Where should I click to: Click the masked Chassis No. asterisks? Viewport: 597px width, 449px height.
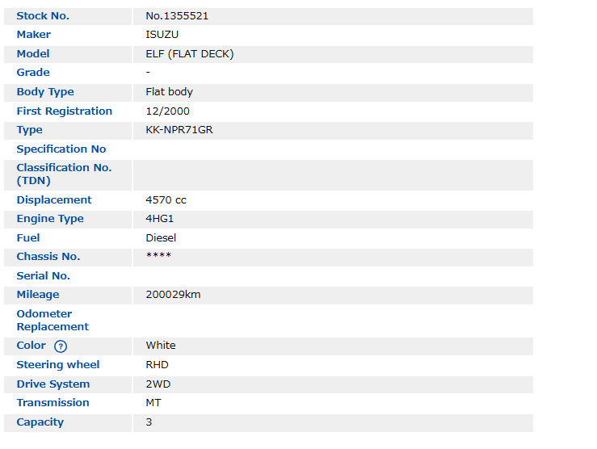tap(158, 257)
